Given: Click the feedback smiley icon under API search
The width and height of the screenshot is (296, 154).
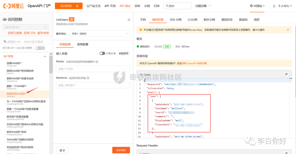Looking at the screenshot, I should pos(23,48).
